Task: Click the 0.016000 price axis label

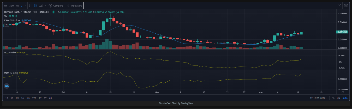Action: (x=343, y=14)
